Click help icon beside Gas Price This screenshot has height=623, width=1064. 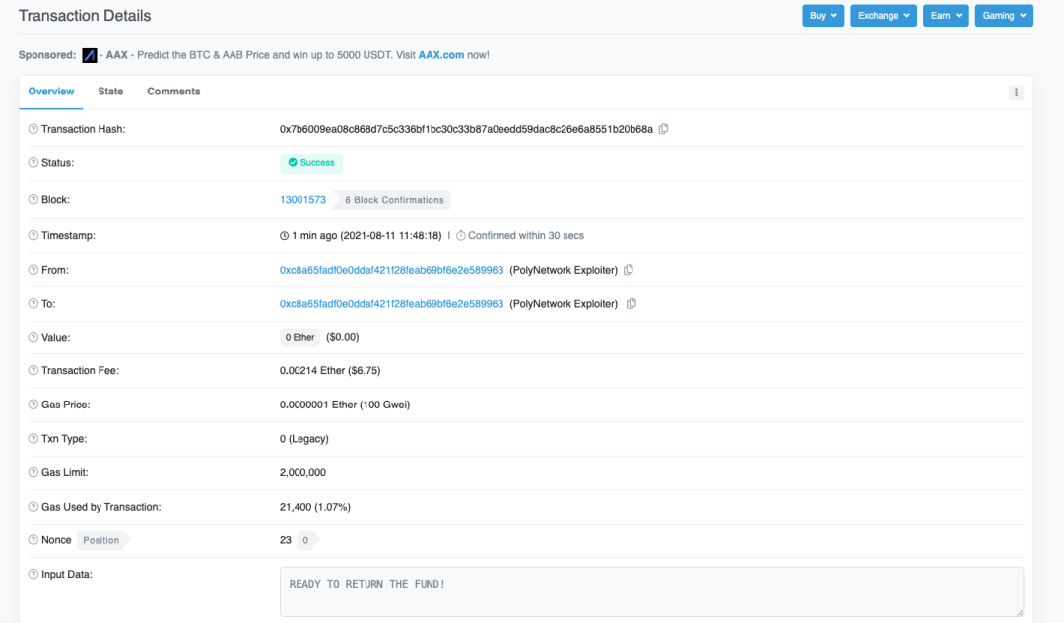[33, 405]
